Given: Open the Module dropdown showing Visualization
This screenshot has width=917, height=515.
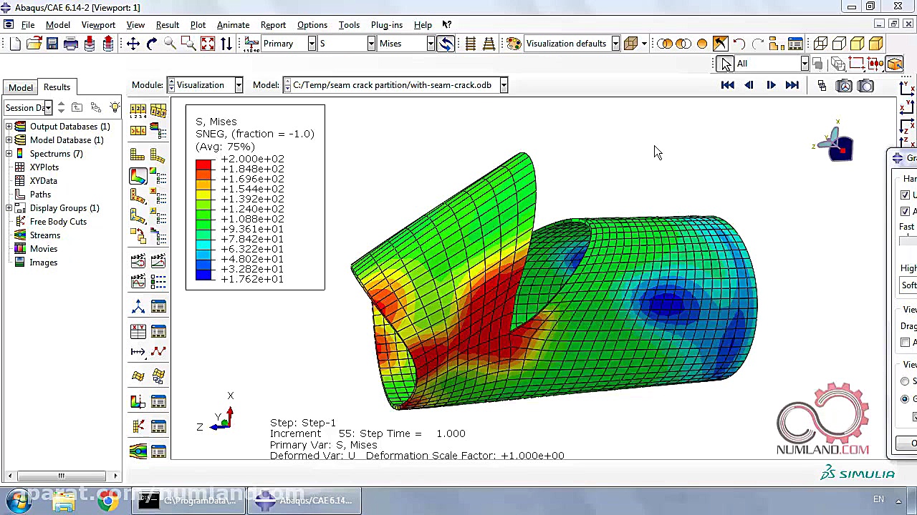Looking at the screenshot, I should pos(238,85).
